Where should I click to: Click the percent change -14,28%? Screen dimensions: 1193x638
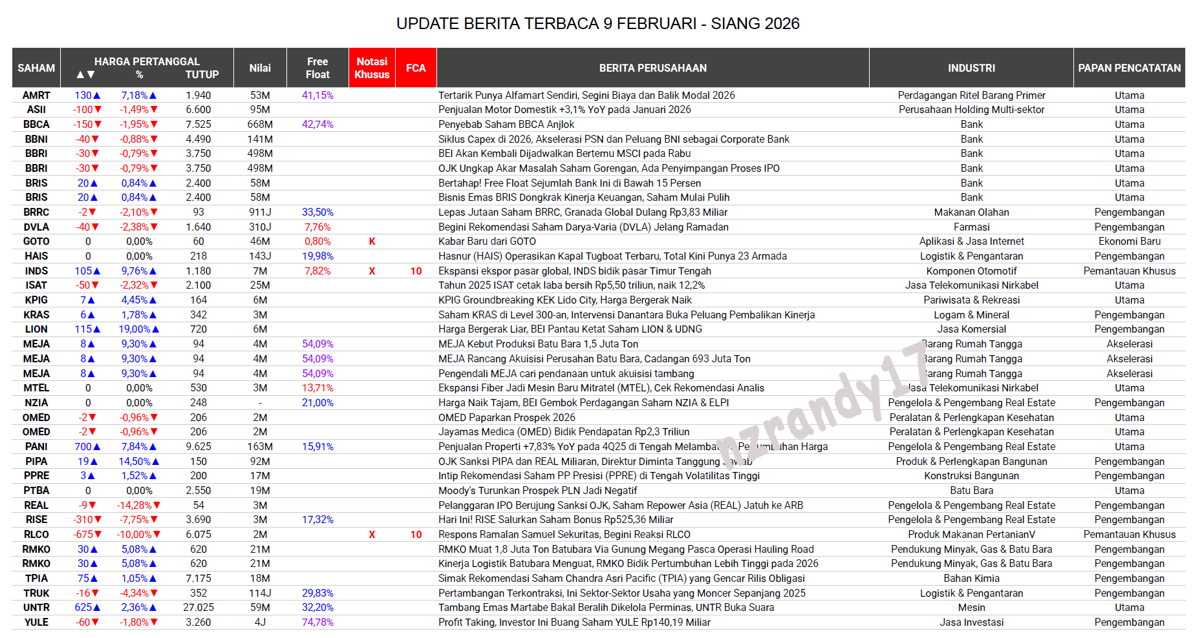139,506
